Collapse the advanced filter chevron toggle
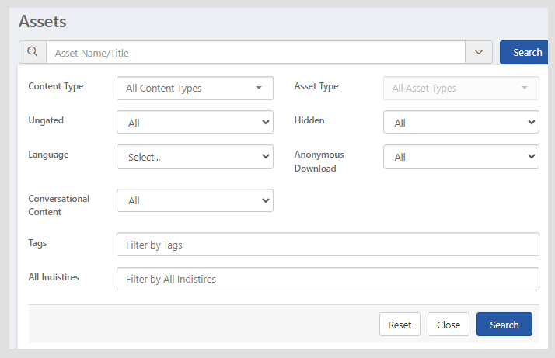Screen dimensions: 555x358 point(478,52)
